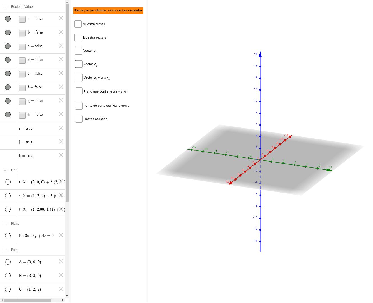Tick the 'Recta t solución' checkbox

coord(78,119)
